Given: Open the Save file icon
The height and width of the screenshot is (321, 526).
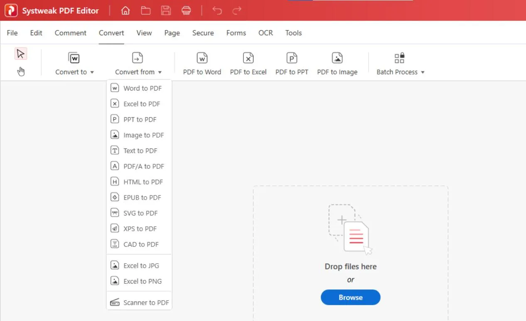Looking at the screenshot, I should click(x=166, y=10).
